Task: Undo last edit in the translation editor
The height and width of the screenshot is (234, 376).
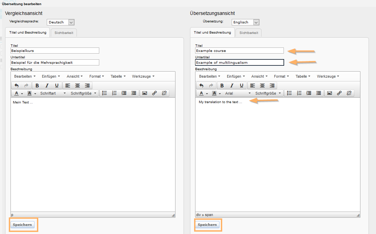Action: click(x=201, y=85)
